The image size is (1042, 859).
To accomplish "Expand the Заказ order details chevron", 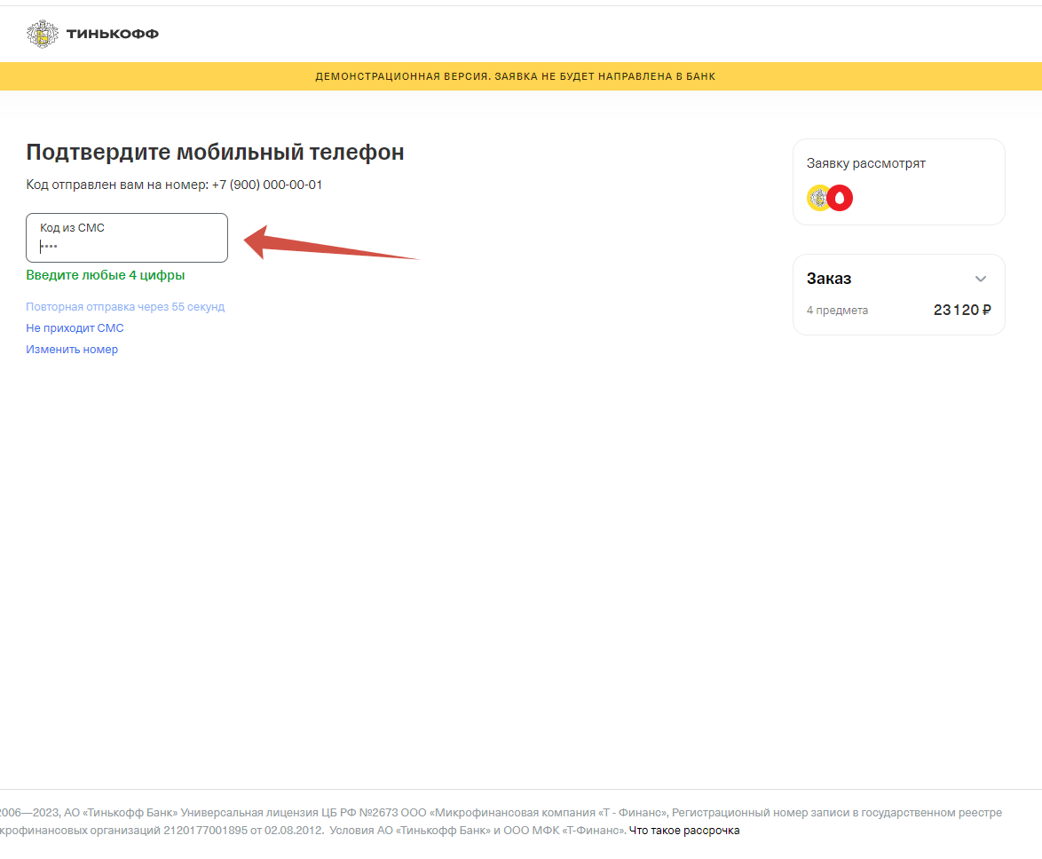I will coord(980,279).
